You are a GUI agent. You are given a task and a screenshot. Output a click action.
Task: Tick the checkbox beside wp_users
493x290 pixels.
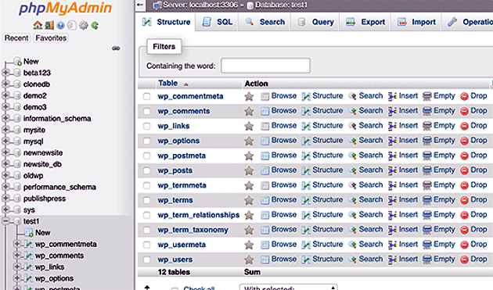tap(146, 260)
